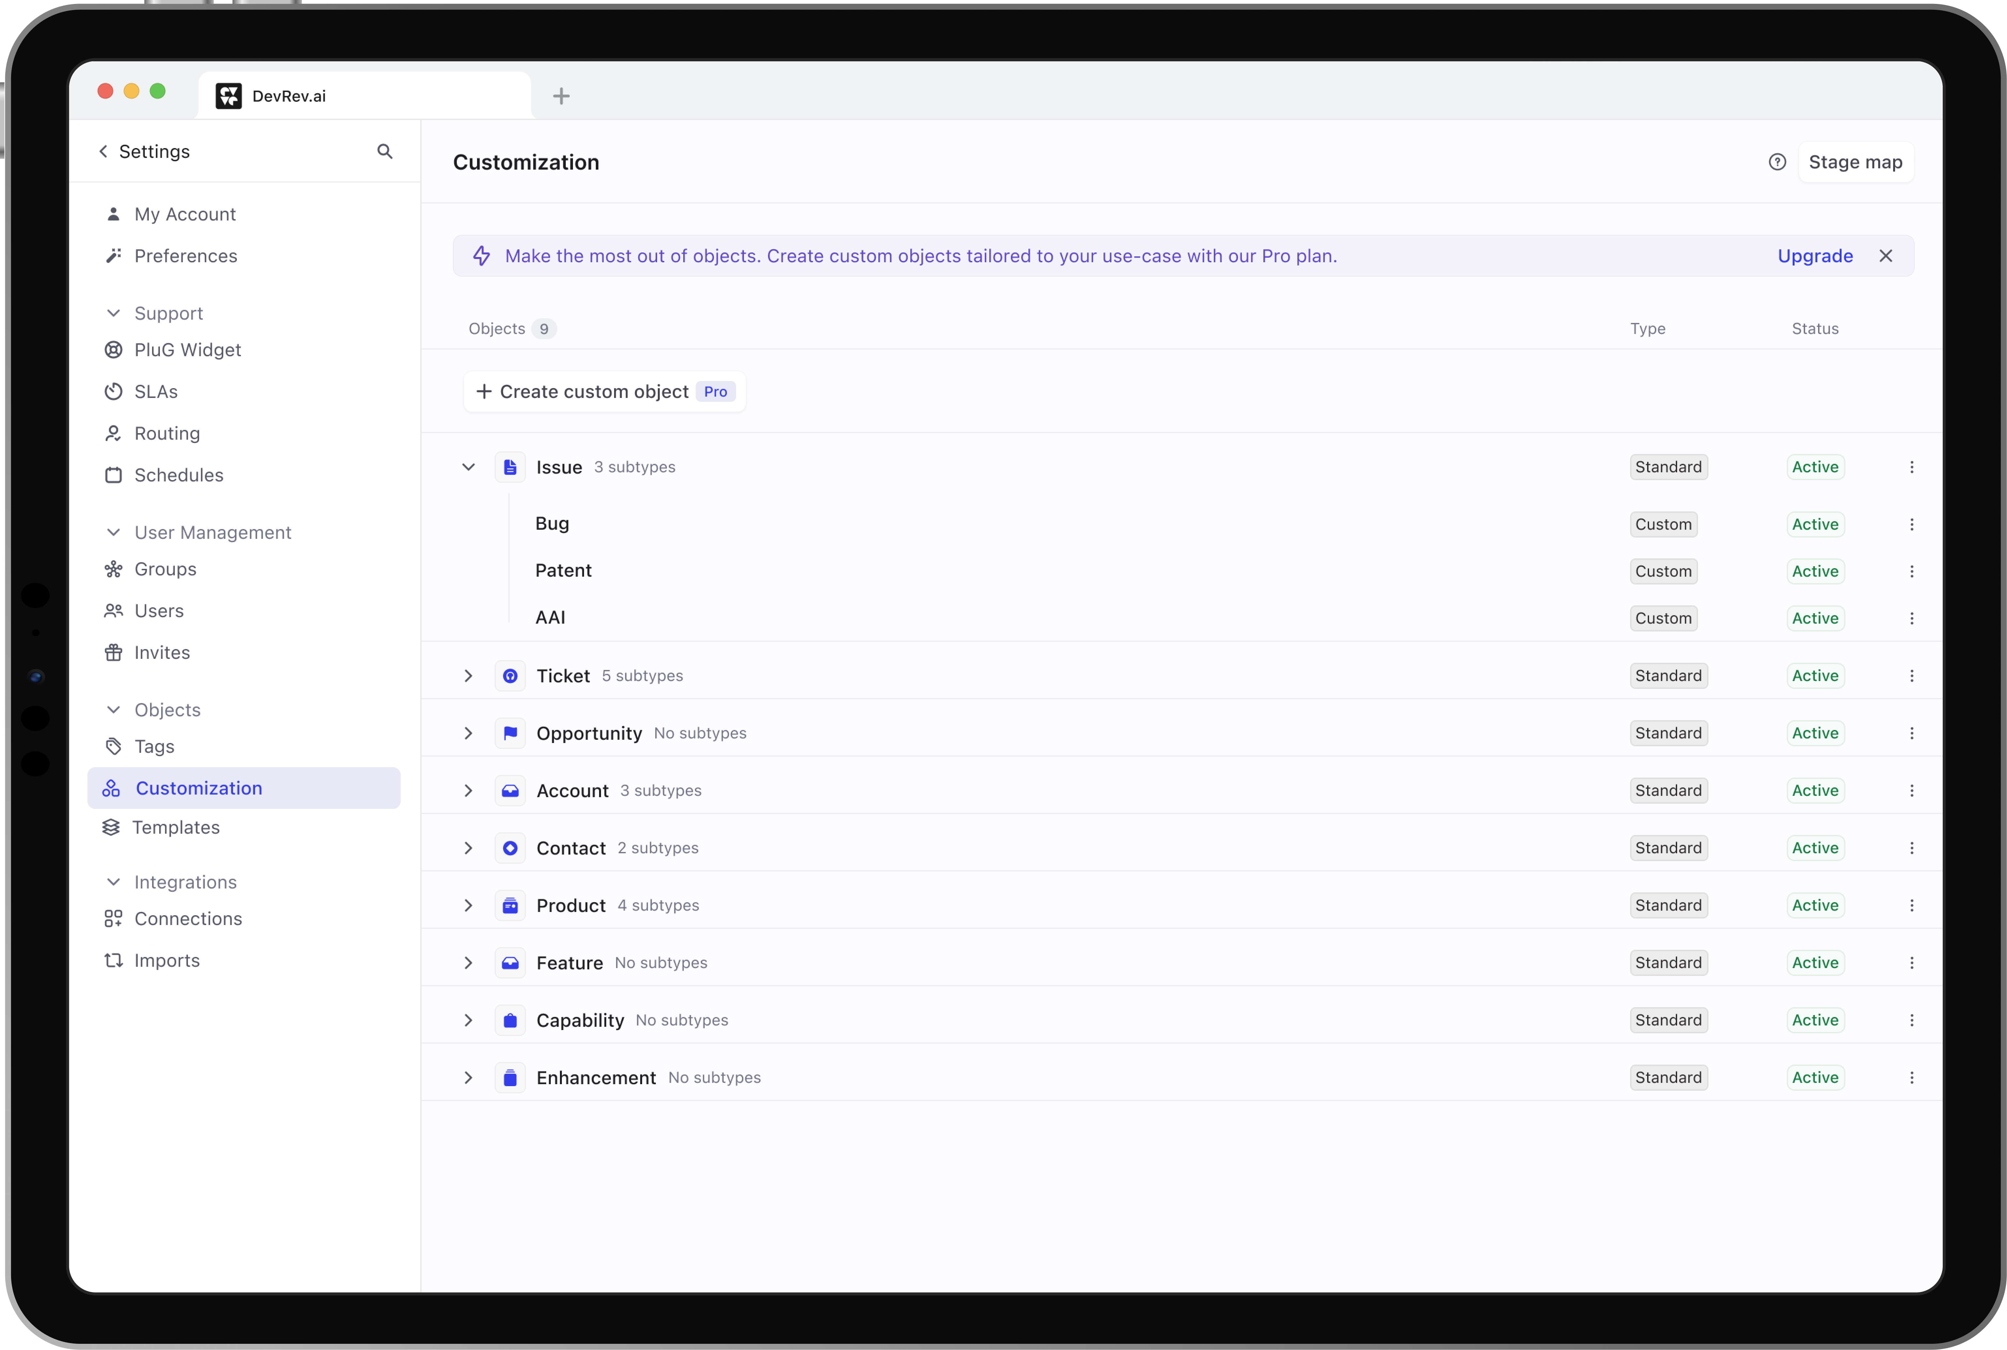Open more options for Account row

(x=1911, y=790)
